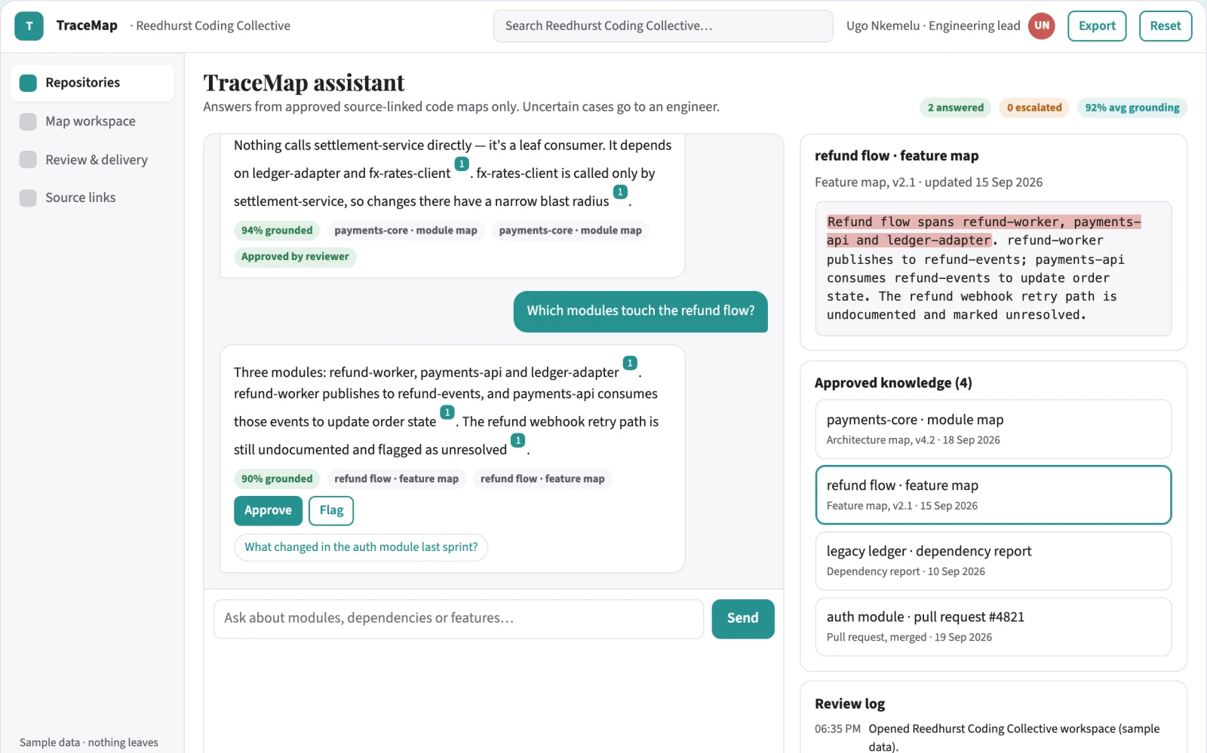Click the 'Which modules touch the refund flow?' message
The height and width of the screenshot is (753, 1207).
coord(640,311)
